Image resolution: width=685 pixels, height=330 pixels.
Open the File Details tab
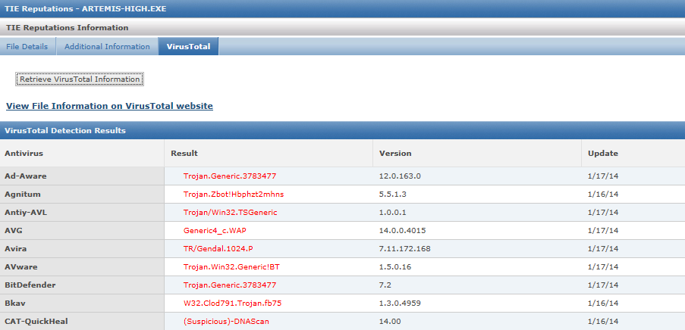coord(27,46)
